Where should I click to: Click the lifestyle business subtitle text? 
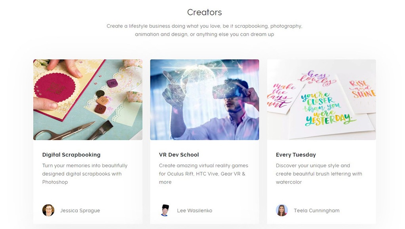click(205, 30)
